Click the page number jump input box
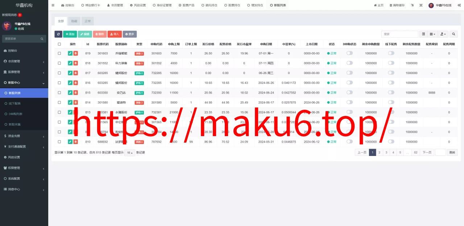The height and width of the screenshot is (226, 464). pyautogui.click(x=440, y=152)
